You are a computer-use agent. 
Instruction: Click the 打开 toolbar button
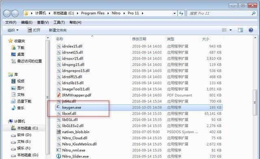click(34, 30)
